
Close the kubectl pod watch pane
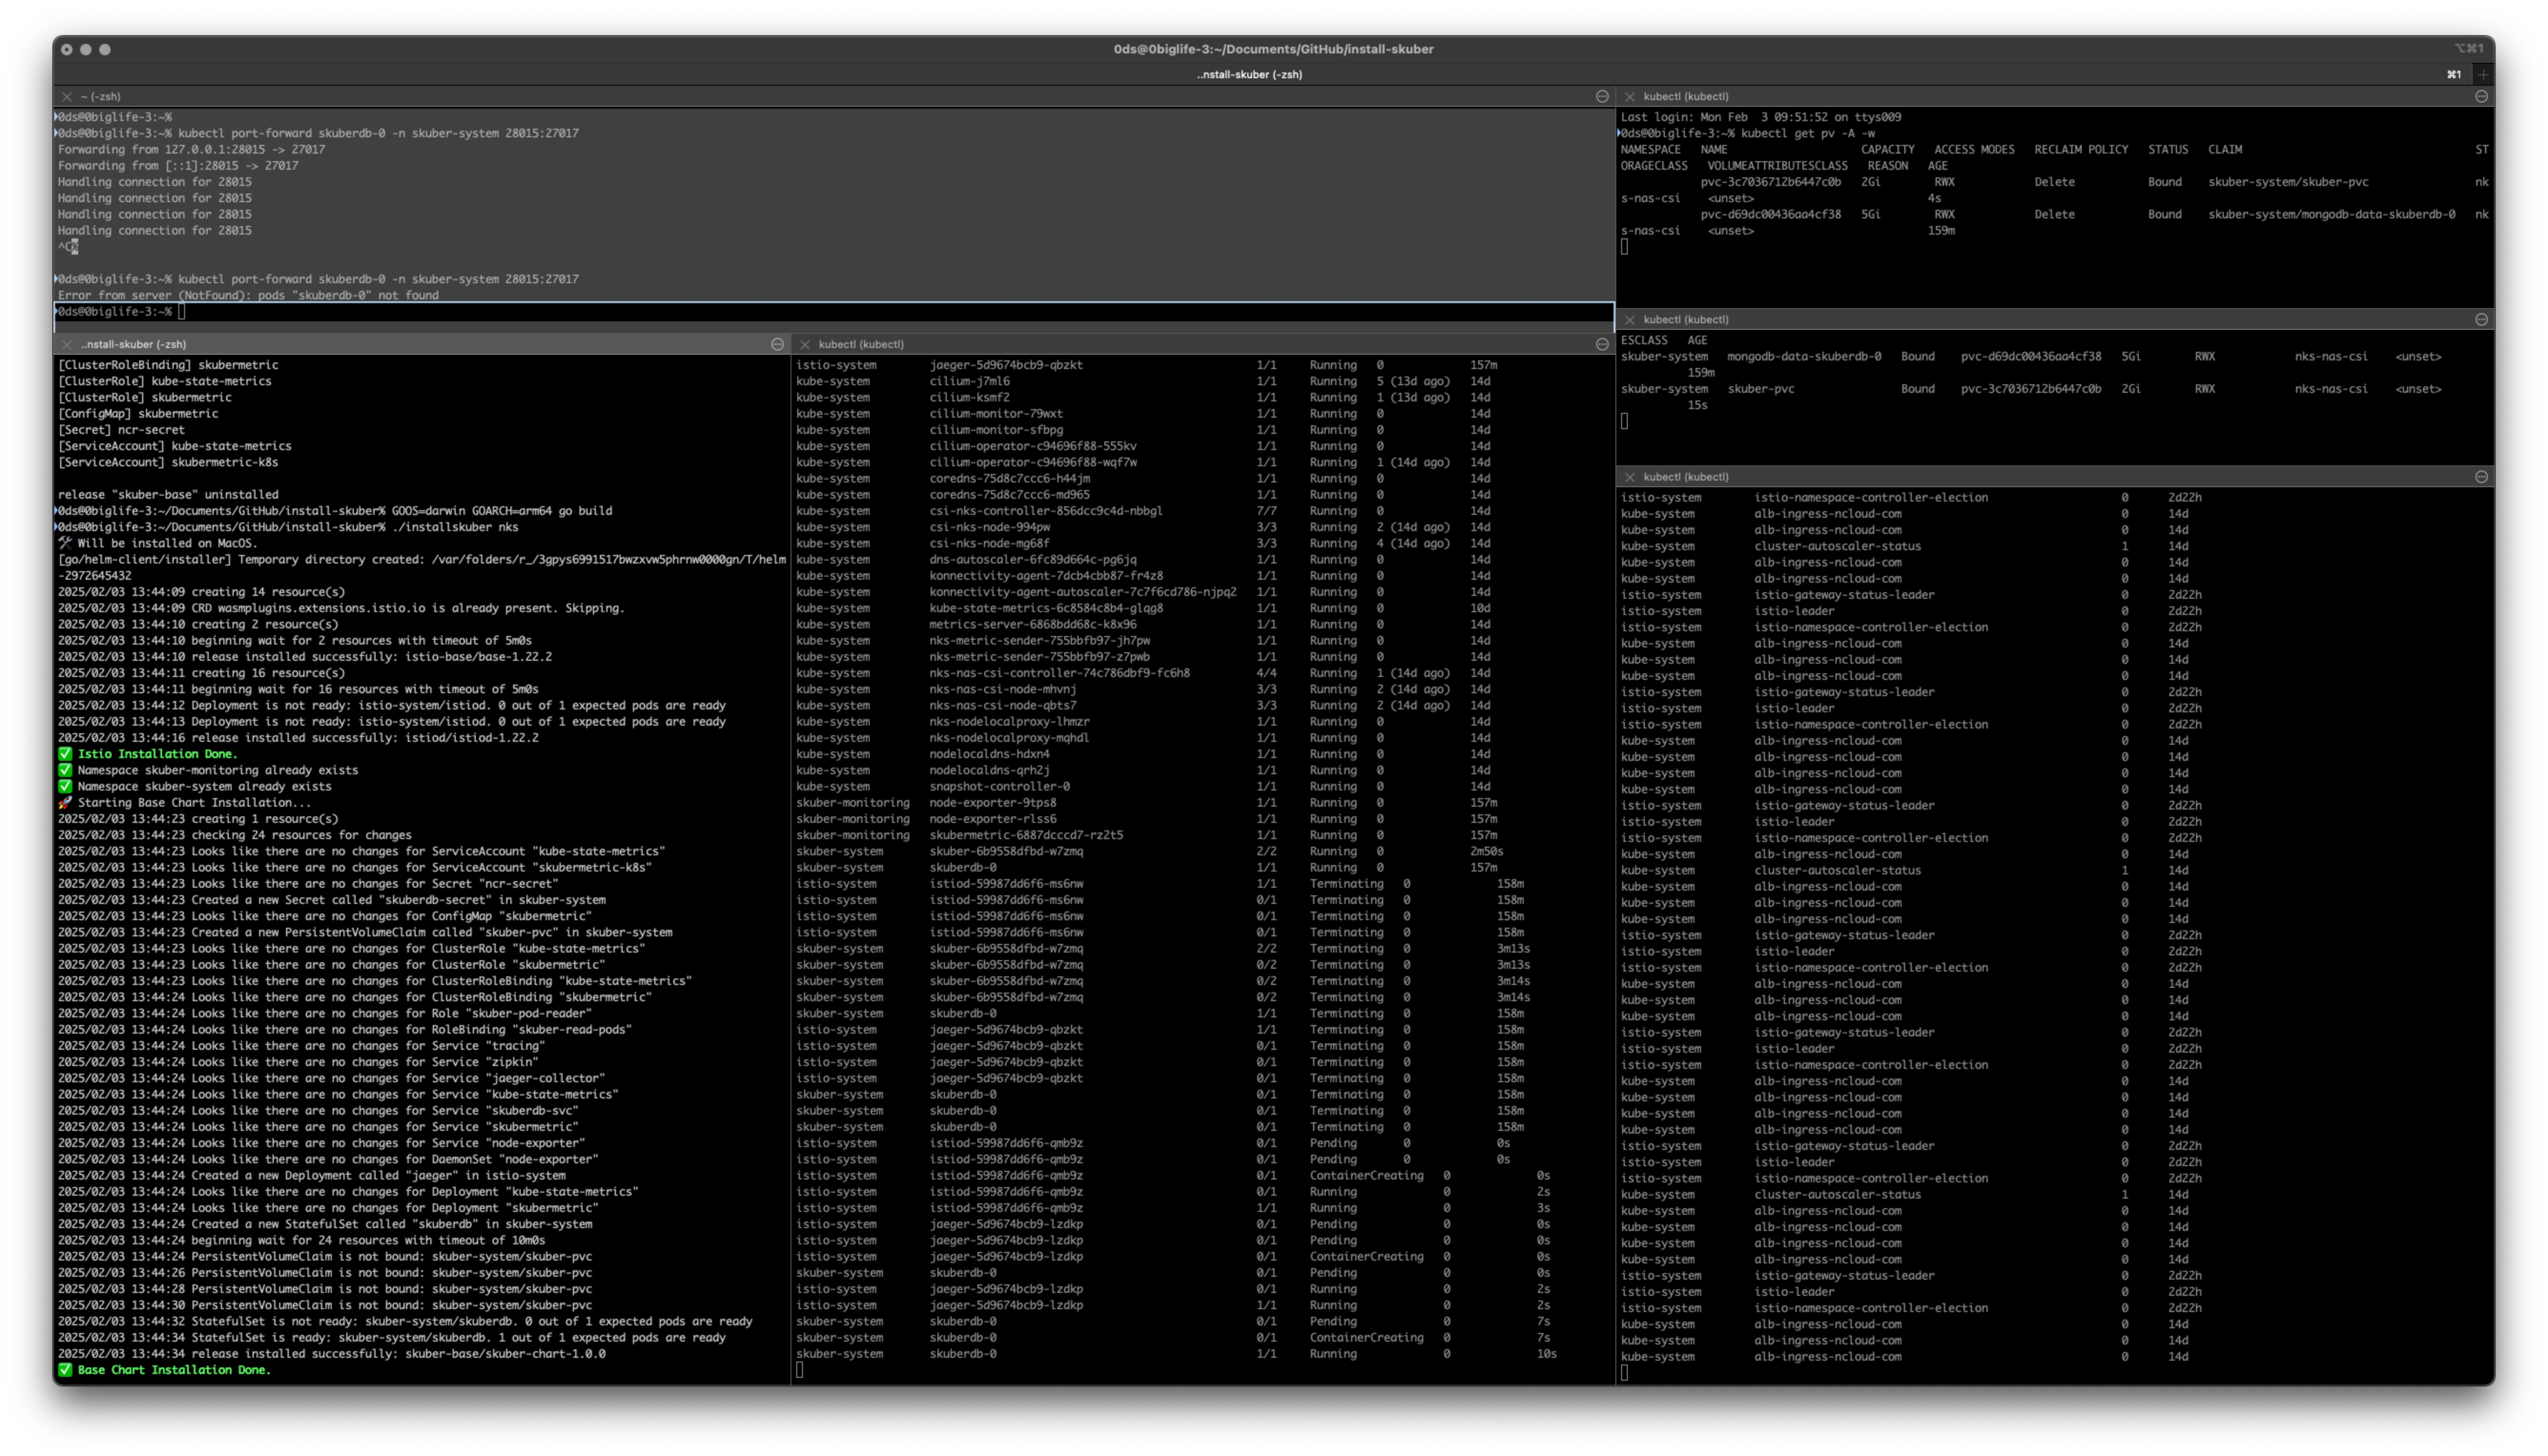[x=805, y=344]
